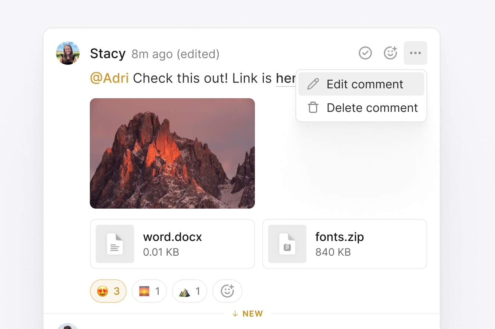Open the add reaction smiley below the attachments
Viewport: 495px width, 329px height.
coord(227,291)
